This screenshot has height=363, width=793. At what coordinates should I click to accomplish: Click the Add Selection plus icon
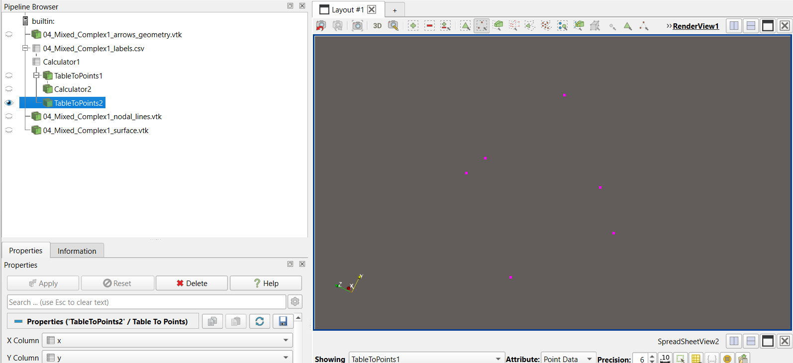413,26
